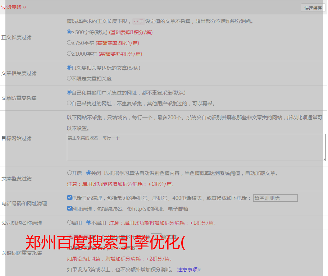
Task: Choose 只采集相关度达标的文章 option
Action: tap(69, 68)
